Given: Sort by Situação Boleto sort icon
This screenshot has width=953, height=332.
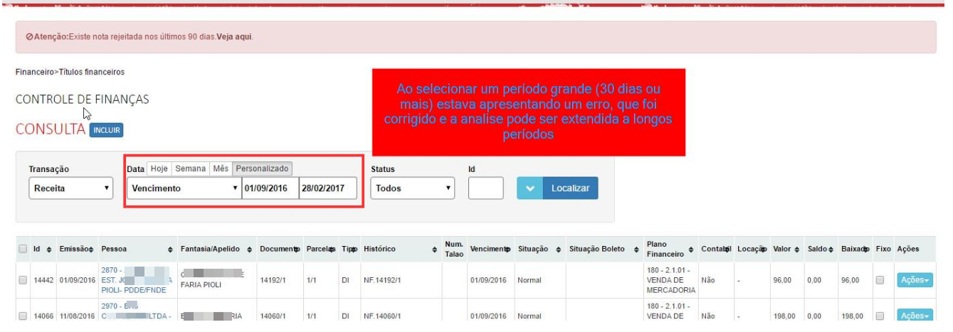Looking at the screenshot, I should (635, 249).
